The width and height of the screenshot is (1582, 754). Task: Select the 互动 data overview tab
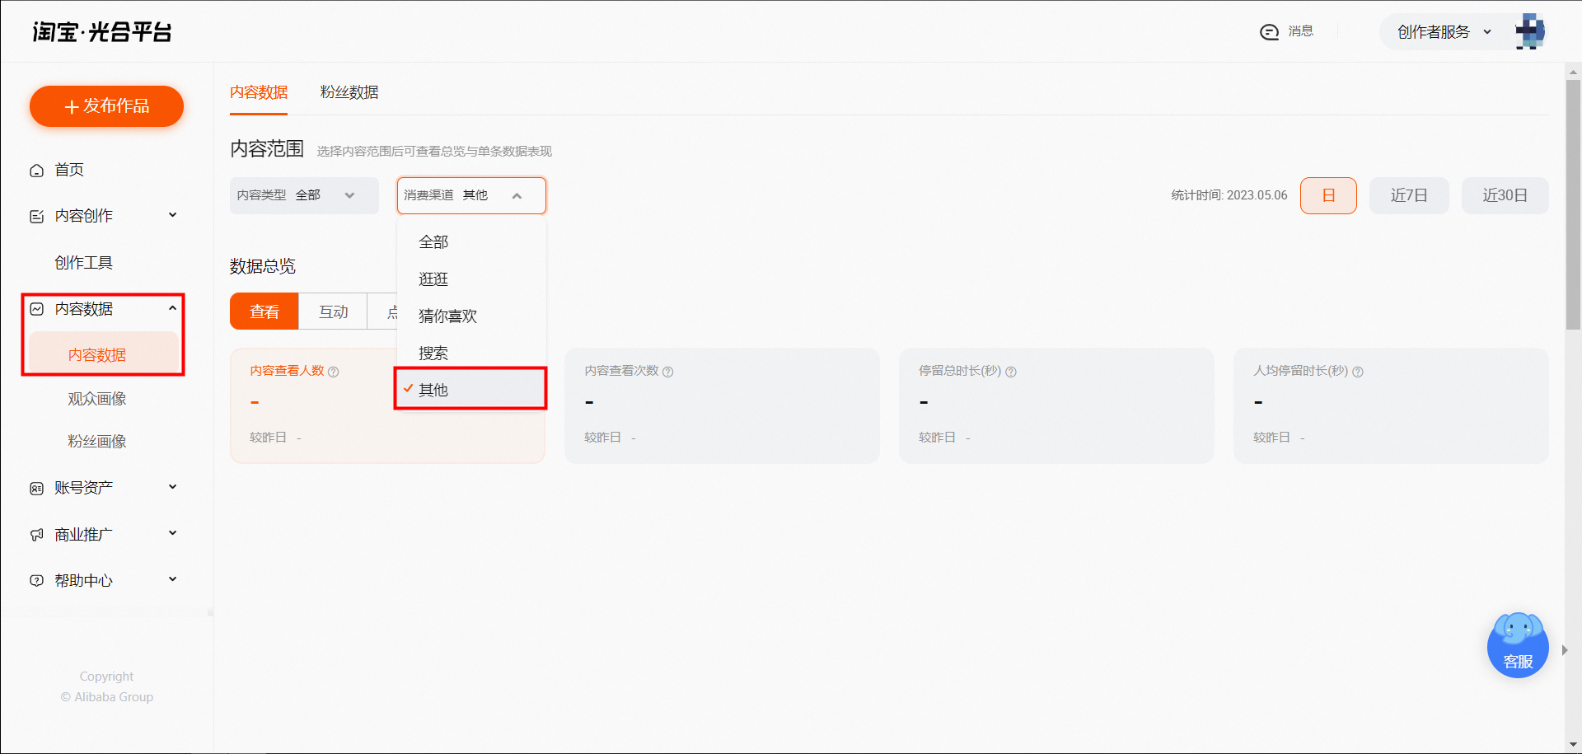point(334,311)
